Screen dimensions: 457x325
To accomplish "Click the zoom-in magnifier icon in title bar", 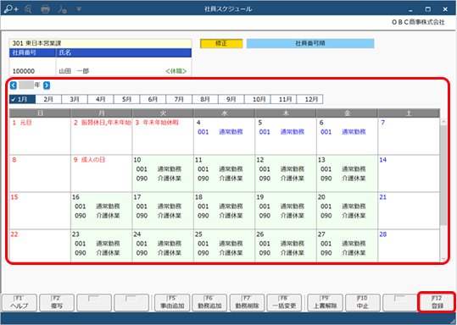I will pyautogui.click(x=11, y=9).
